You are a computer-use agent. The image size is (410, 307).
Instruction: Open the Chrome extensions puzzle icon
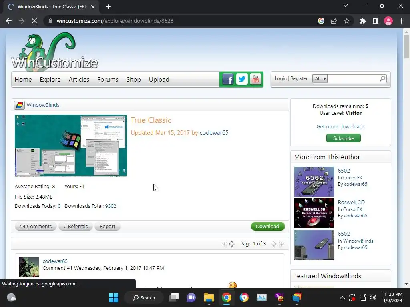(362, 21)
